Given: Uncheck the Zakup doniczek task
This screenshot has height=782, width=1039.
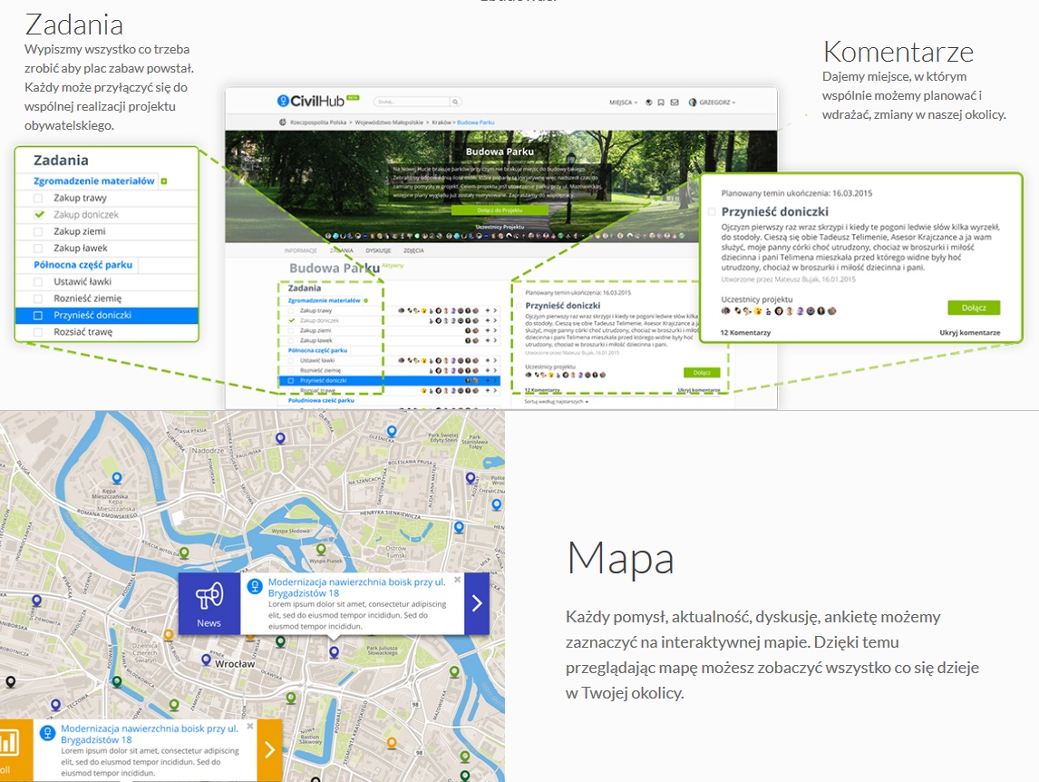Looking at the screenshot, I should click(x=38, y=215).
